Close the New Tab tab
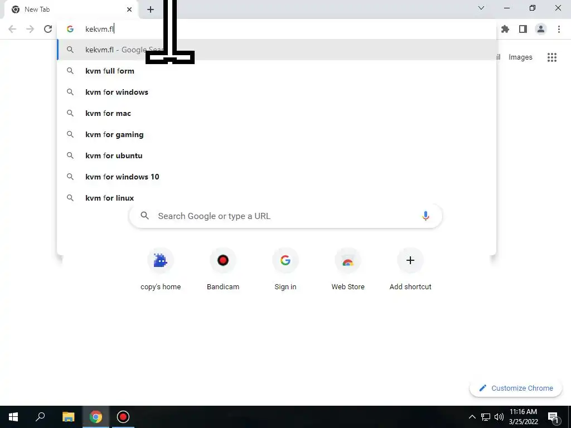Image resolution: width=571 pixels, height=428 pixels. 129,9
